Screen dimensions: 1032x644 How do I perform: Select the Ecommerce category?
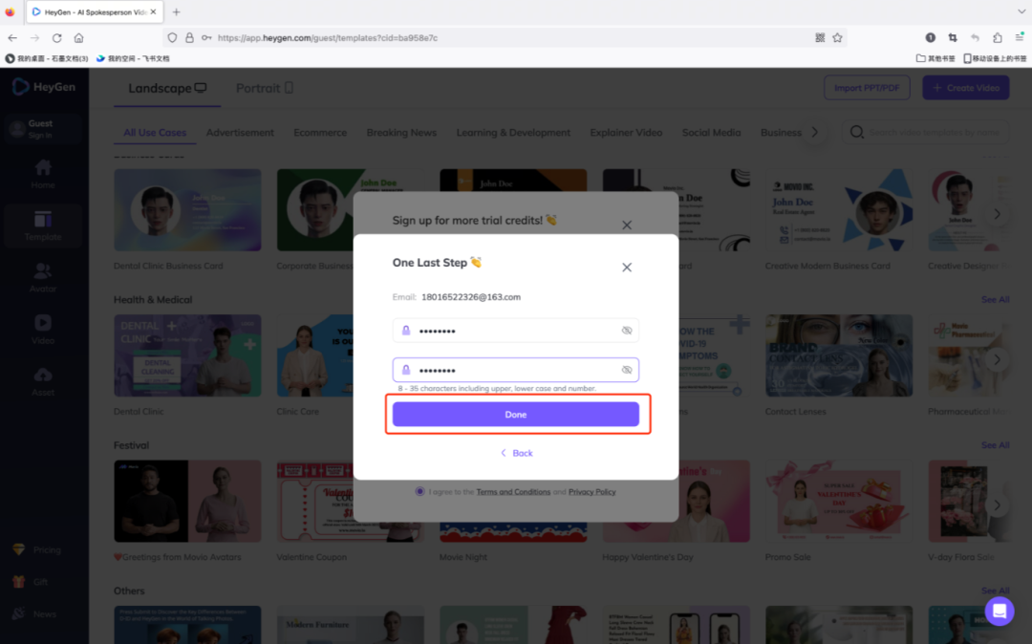(320, 132)
